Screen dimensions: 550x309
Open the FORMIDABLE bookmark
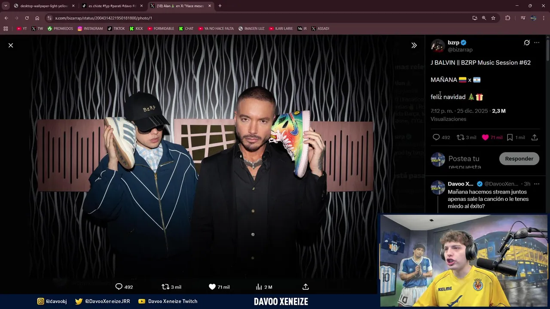tap(161, 28)
